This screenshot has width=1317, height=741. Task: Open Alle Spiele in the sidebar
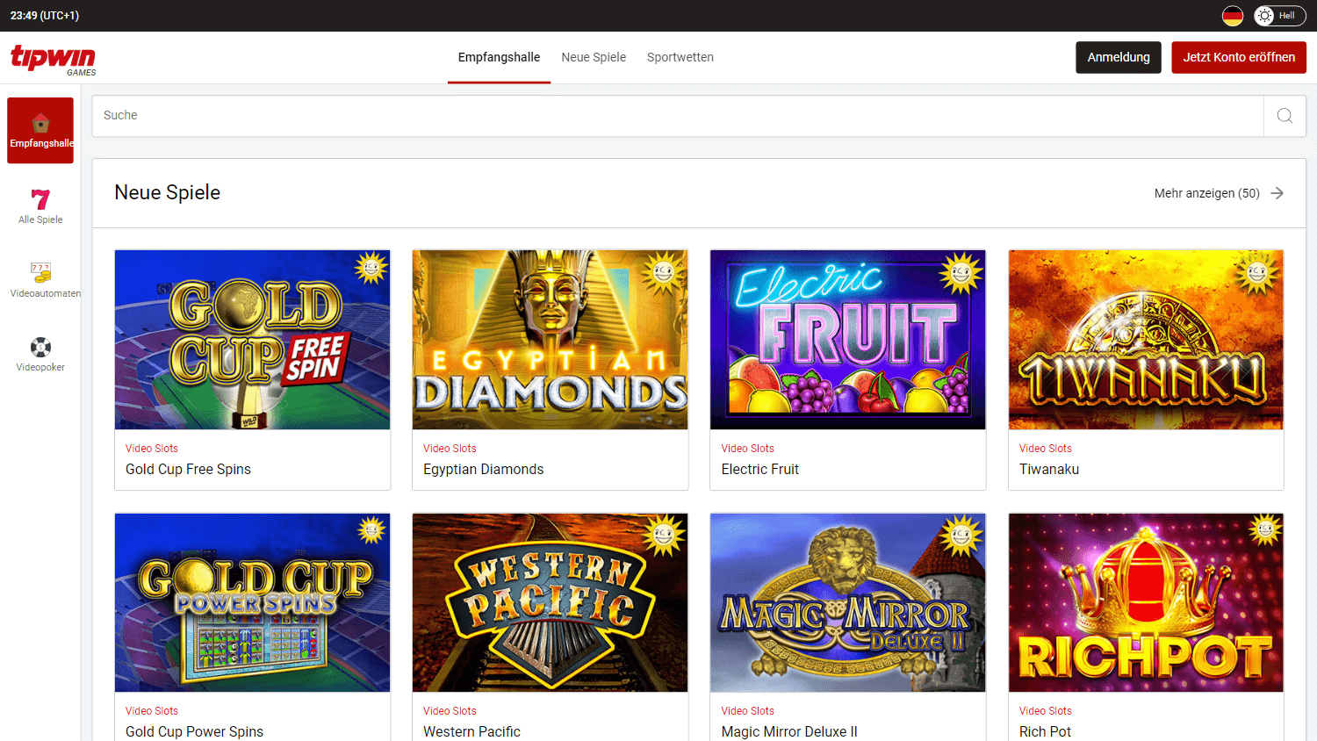40,206
